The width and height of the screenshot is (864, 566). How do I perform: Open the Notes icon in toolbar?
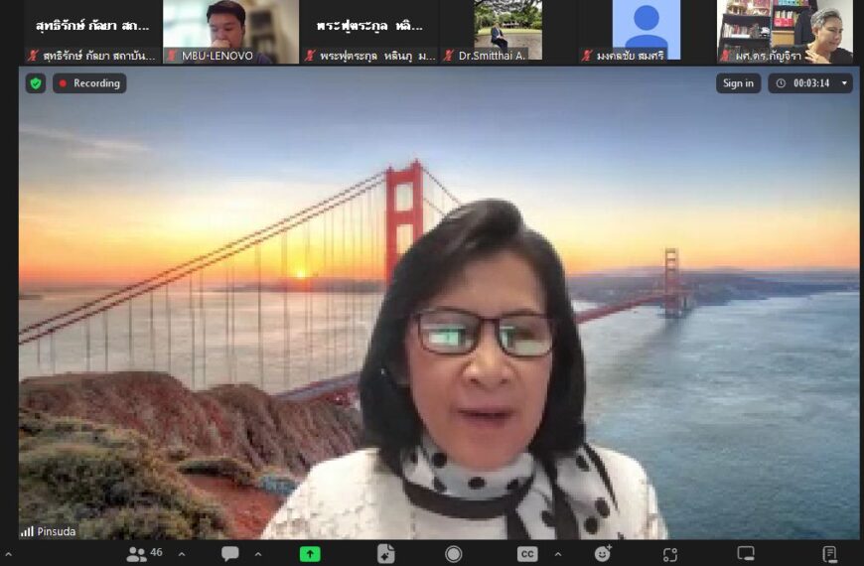click(829, 554)
